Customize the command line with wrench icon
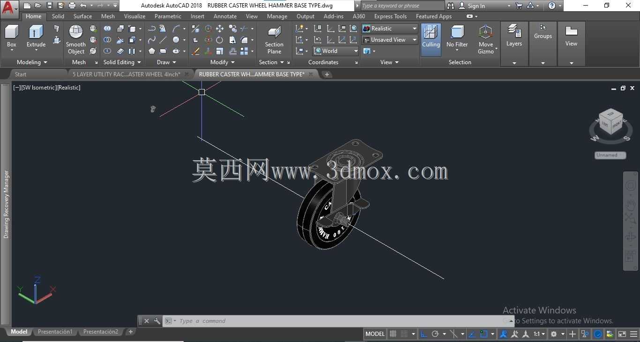The width and height of the screenshot is (640, 342). click(x=157, y=321)
